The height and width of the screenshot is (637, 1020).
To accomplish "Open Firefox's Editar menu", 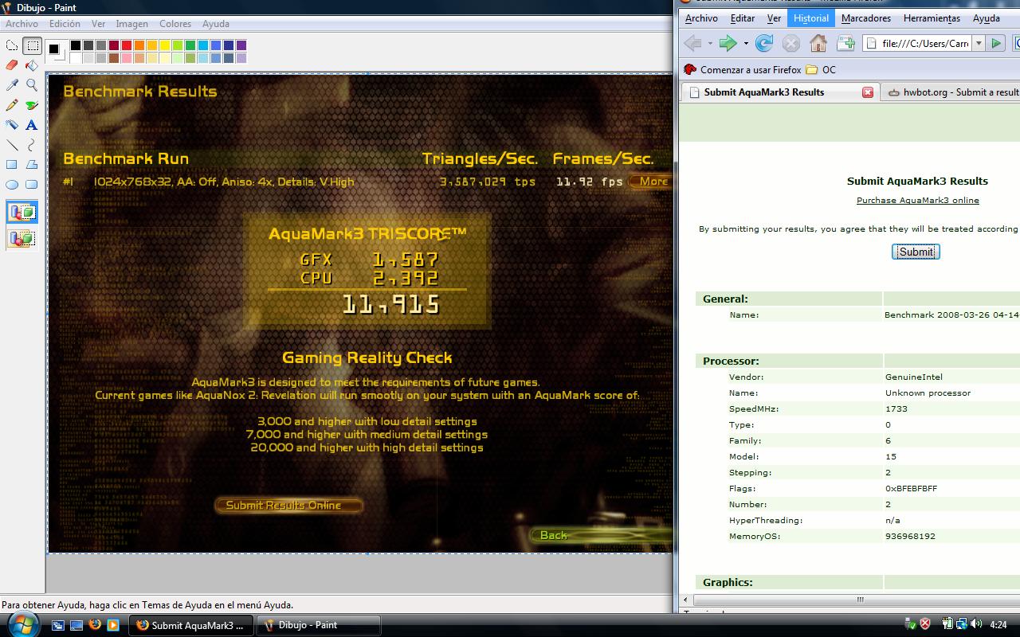I will (743, 18).
